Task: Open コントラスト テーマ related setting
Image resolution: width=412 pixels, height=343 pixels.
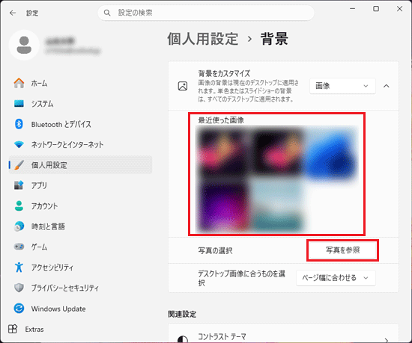Action: [x=283, y=333]
